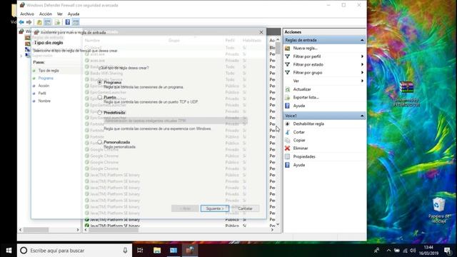Click the Windows Start button
The image size is (457, 257).
tap(9, 251)
